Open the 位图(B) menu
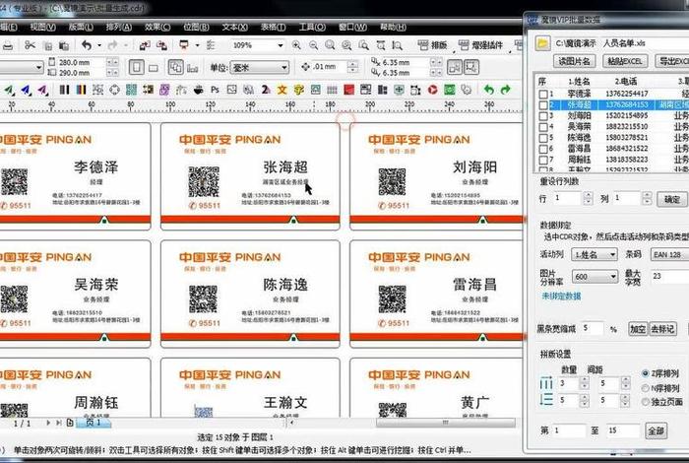Viewport: 689px width, 463px height. tap(196, 28)
